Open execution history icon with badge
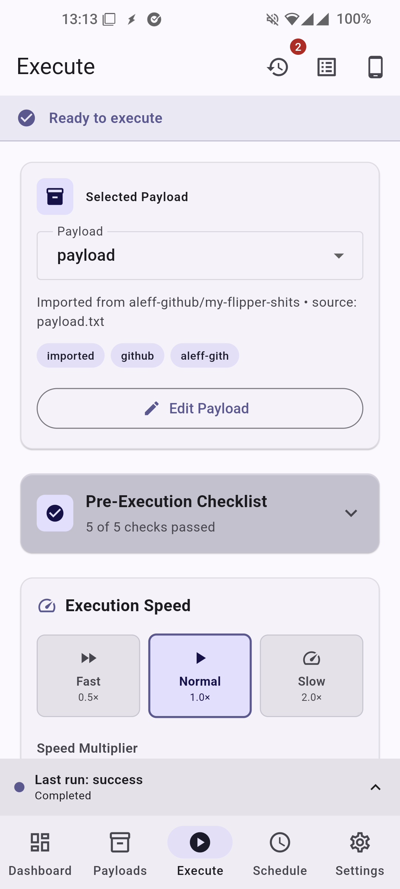 (278, 67)
